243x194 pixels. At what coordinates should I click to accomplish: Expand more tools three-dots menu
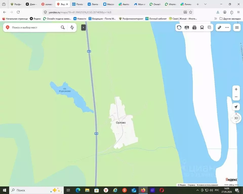[x=227, y=28]
